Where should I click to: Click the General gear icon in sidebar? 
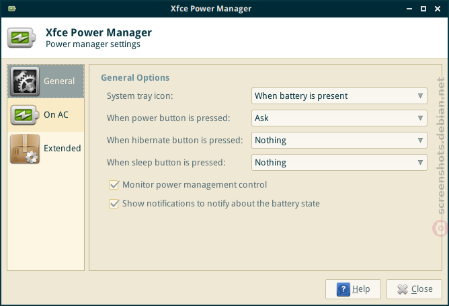tap(25, 81)
